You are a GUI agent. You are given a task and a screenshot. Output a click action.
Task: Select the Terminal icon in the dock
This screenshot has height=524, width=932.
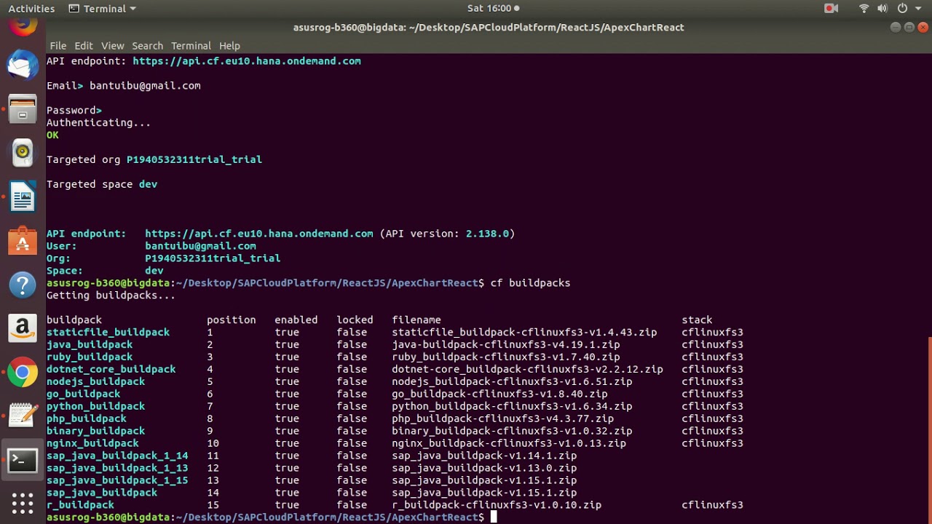(x=23, y=460)
